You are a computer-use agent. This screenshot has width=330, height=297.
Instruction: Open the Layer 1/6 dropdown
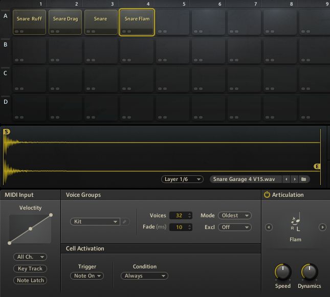[x=182, y=179]
